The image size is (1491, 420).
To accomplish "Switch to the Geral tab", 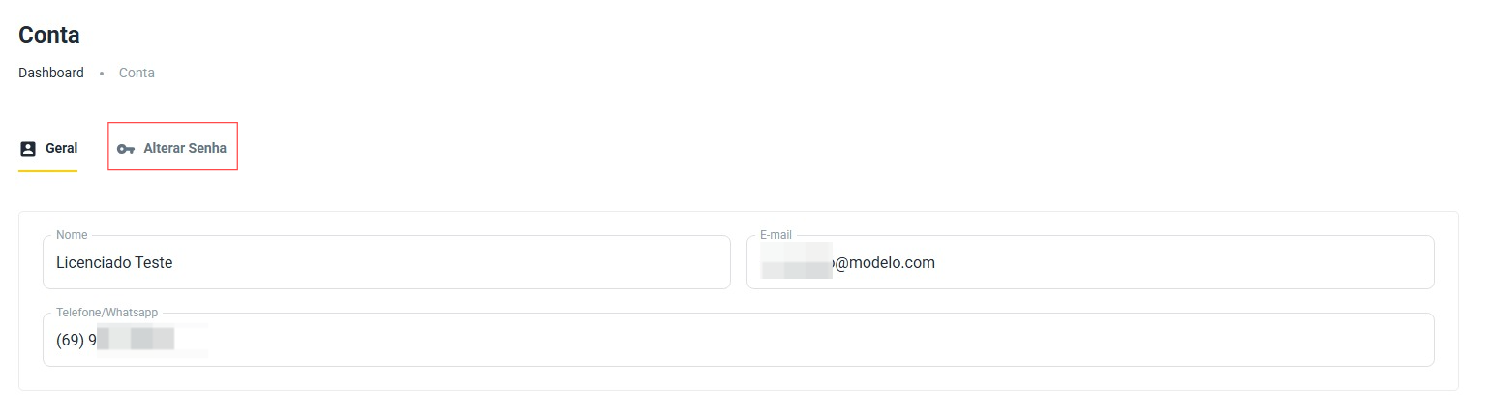I will pyautogui.click(x=61, y=149).
